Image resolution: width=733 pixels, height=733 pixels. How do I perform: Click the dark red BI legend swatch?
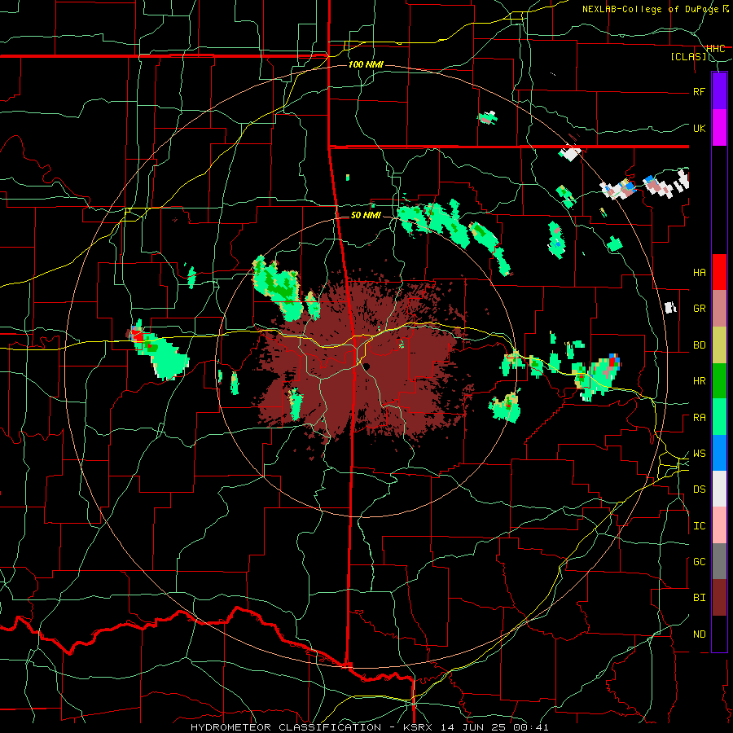pyautogui.click(x=719, y=598)
